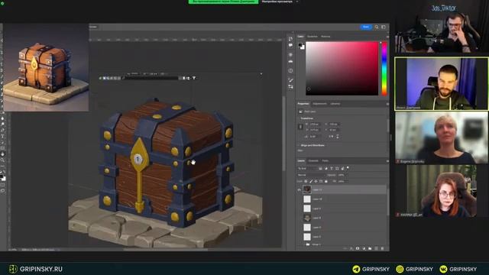Image resolution: width=489 pixels, height=275 pixels.
Task: Filter layers by adjustment layers
Action: 326,168
